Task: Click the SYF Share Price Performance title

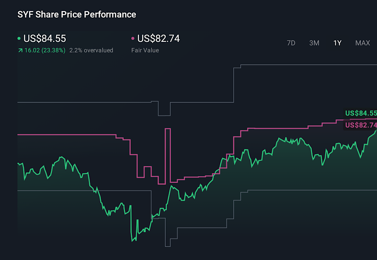Action: click(76, 14)
